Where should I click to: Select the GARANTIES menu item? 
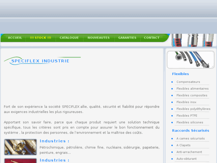[x=127, y=38]
